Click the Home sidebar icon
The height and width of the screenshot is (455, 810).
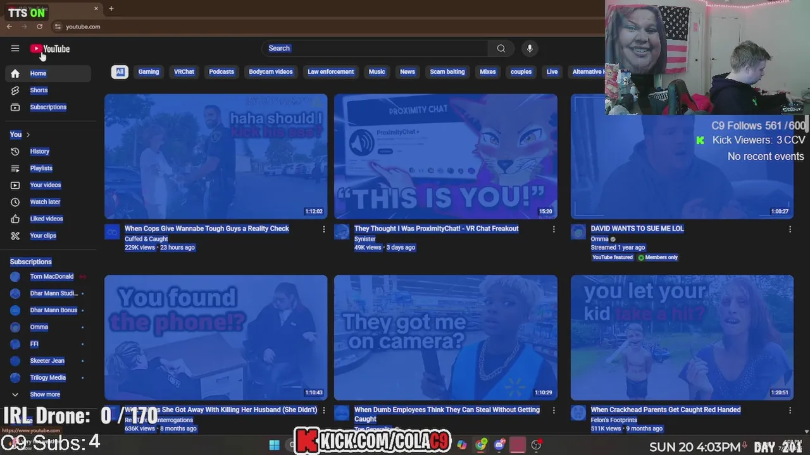coord(15,73)
